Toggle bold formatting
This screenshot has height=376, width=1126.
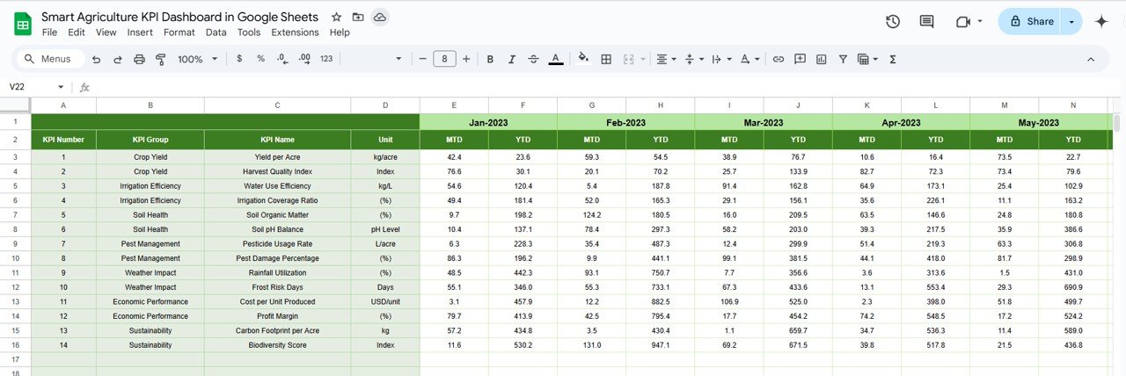coord(489,59)
